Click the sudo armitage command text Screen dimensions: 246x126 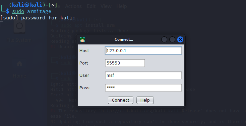pyautogui.click(x=32, y=11)
